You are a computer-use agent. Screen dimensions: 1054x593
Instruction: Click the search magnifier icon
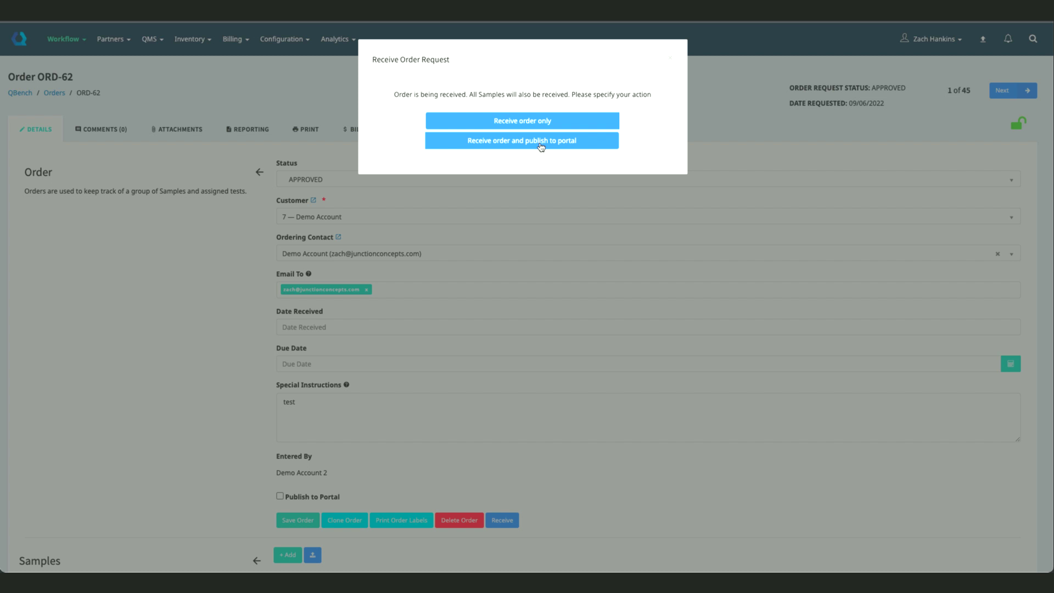[x=1033, y=38]
